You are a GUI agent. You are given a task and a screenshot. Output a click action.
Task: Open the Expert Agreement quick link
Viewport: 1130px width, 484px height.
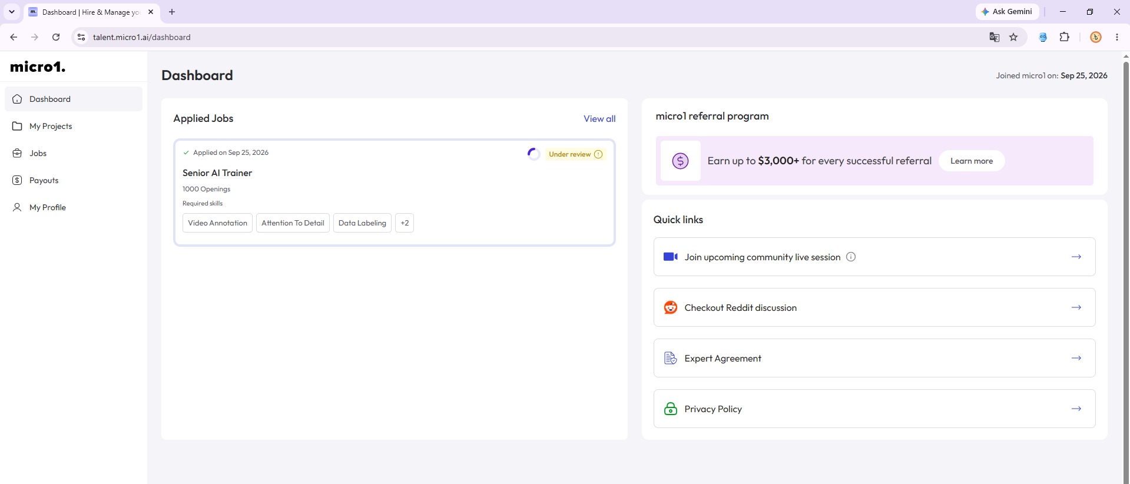coord(874,358)
